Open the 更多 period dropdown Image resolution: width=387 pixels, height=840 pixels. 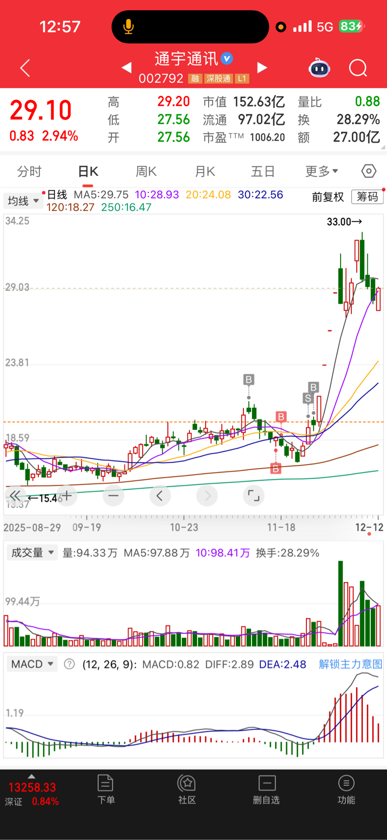[322, 172]
